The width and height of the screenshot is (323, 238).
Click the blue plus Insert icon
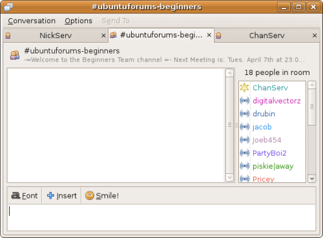click(50, 195)
